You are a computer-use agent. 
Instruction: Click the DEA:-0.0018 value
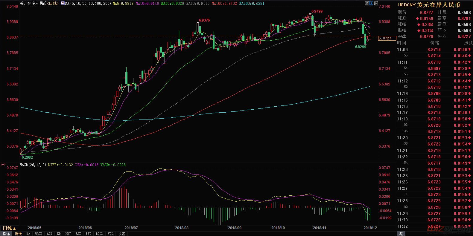pos(87,165)
